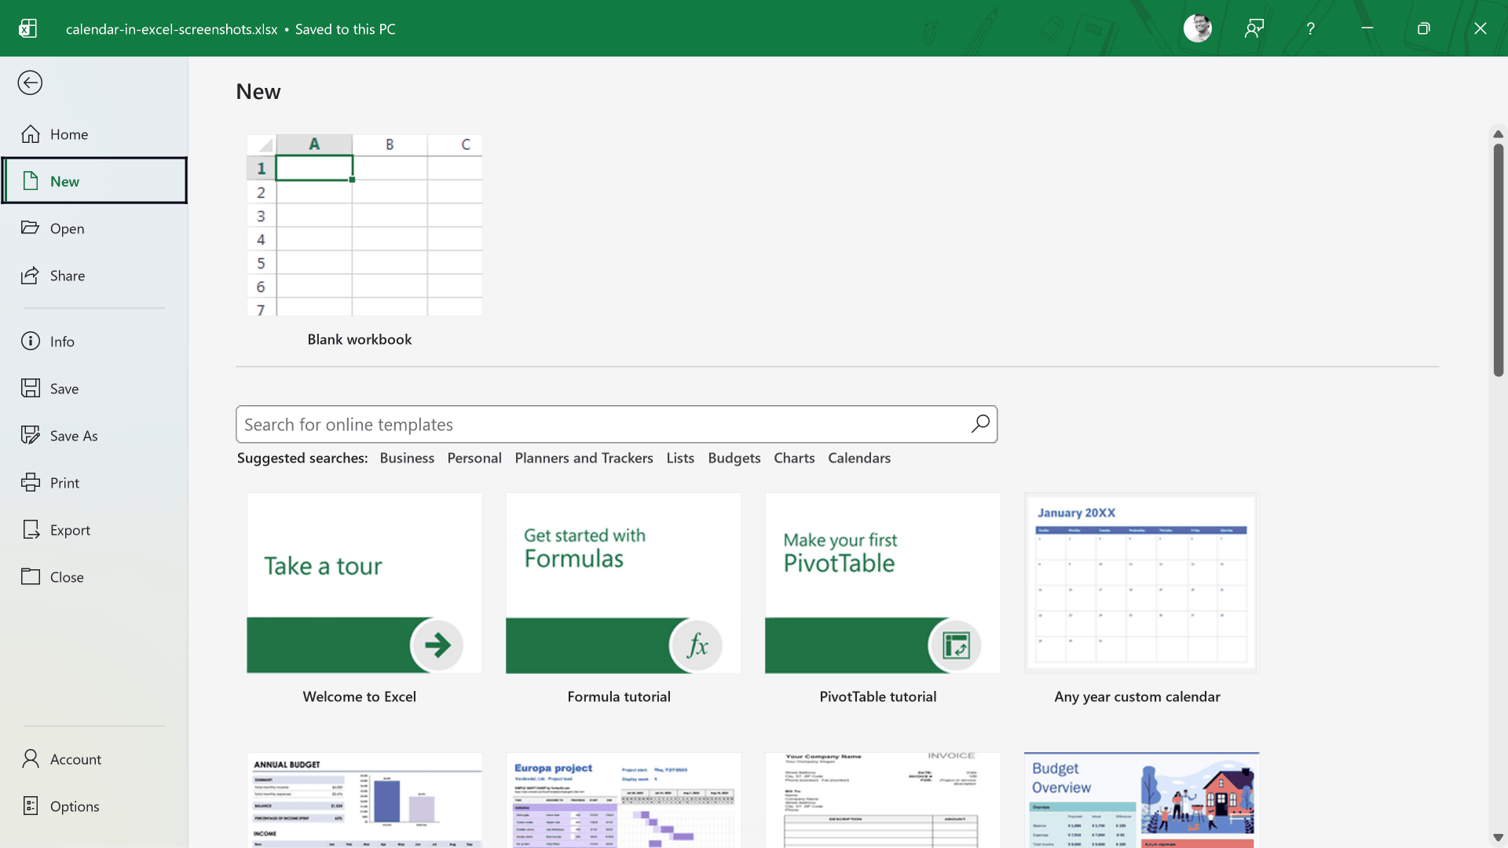1508x848 pixels.
Task: Select the Account menu item
Action: 94,758
